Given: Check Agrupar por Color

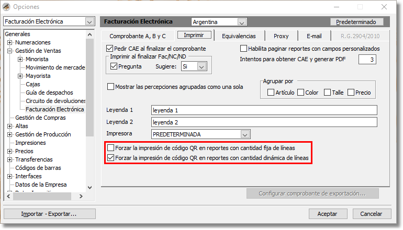Looking at the screenshot, I should pyautogui.click(x=300, y=93).
